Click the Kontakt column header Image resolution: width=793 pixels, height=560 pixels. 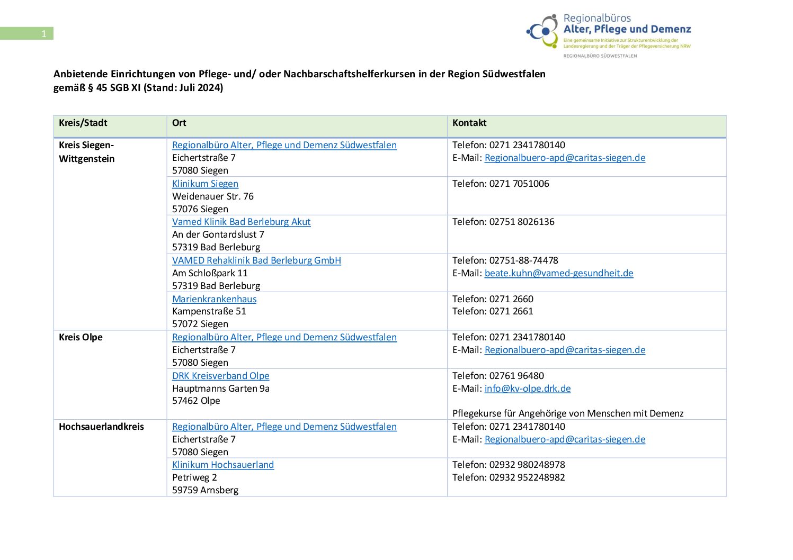point(469,123)
